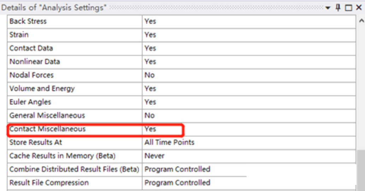This screenshot has height=191, width=365.
Task: Set the Nodal Forces value currently No
Action: click(249, 76)
